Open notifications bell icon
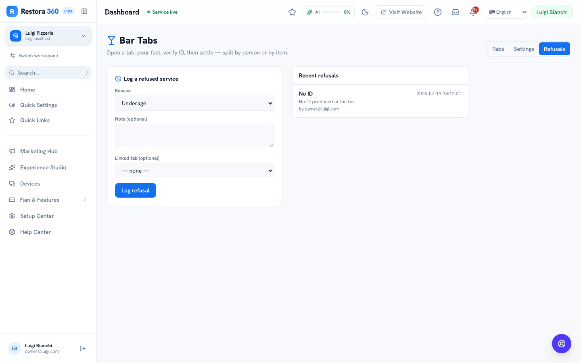This screenshot has height=363, width=581. [x=473, y=12]
